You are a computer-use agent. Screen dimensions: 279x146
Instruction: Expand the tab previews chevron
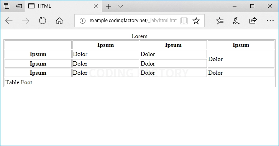[121, 6]
